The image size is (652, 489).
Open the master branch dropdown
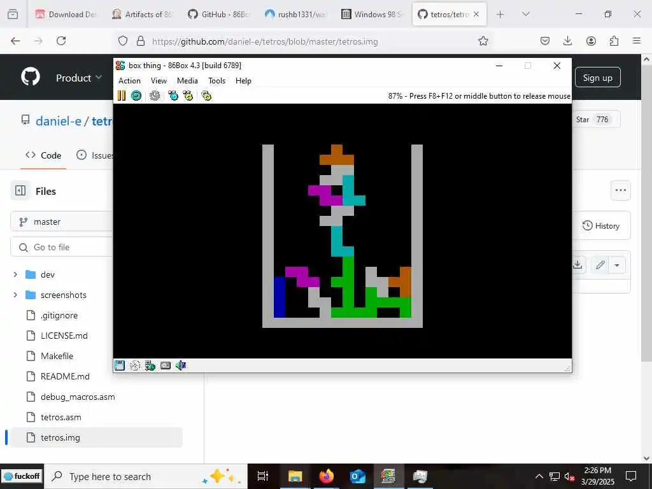pos(62,222)
